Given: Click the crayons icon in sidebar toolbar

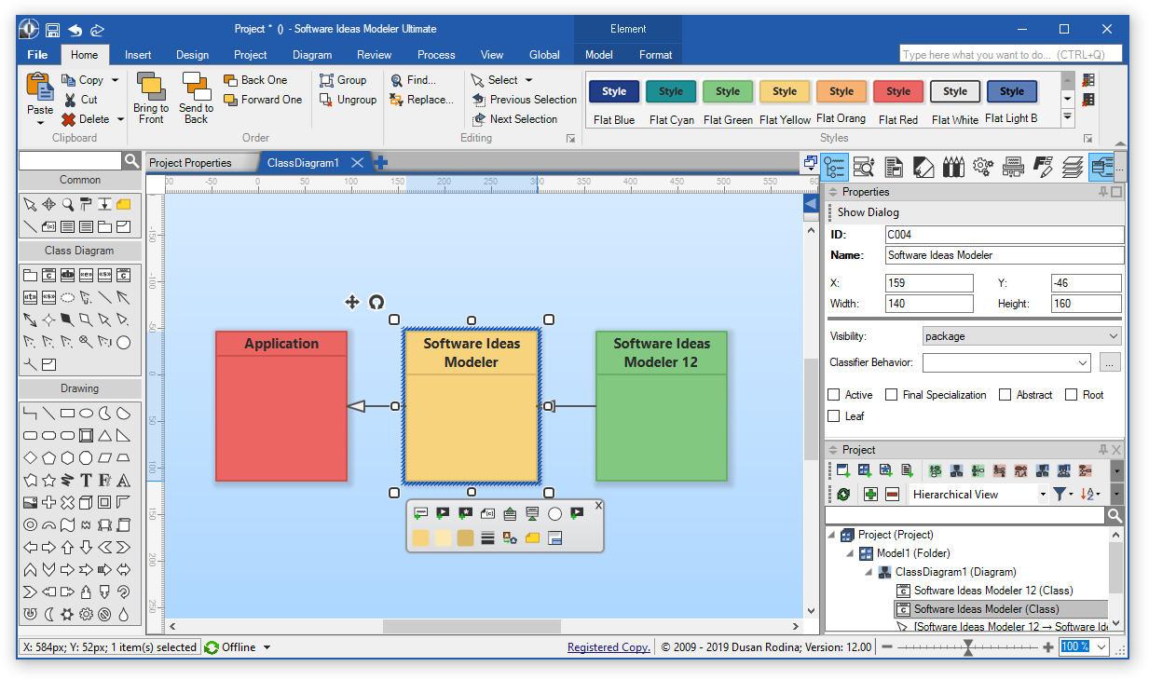Looking at the screenshot, I should click(952, 167).
